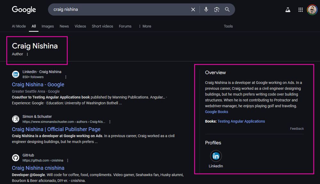The image size is (320, 184).
Task: Switch to the News tab
Action: point(64,26)
